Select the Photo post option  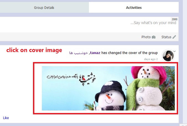coord(148,37)
